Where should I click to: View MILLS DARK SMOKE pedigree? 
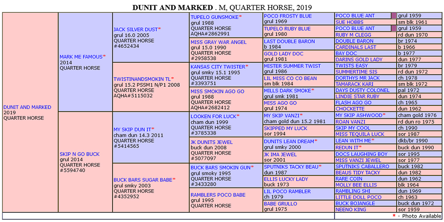[x=288, y=90]
